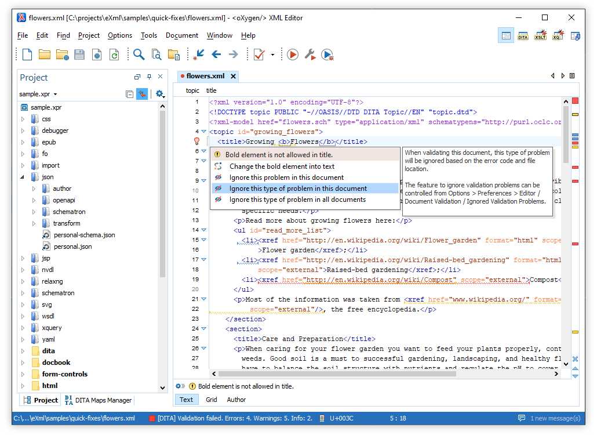597x435 pixels.
Task: Open the XSLT Debugger perspective
Action: (x=541, y=35)
